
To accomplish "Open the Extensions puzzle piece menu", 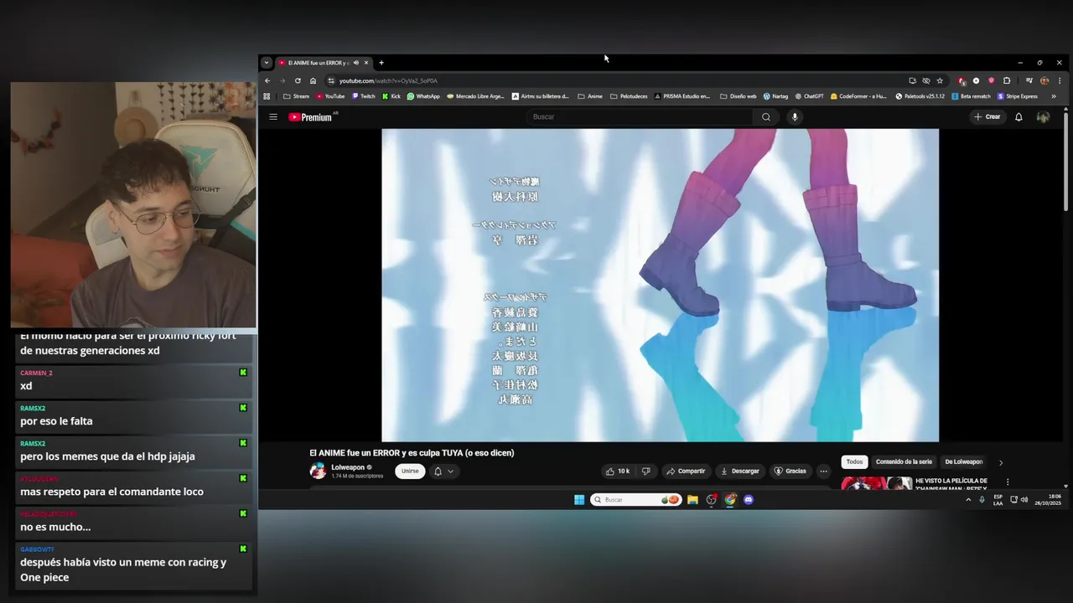I will point(1007,80).
